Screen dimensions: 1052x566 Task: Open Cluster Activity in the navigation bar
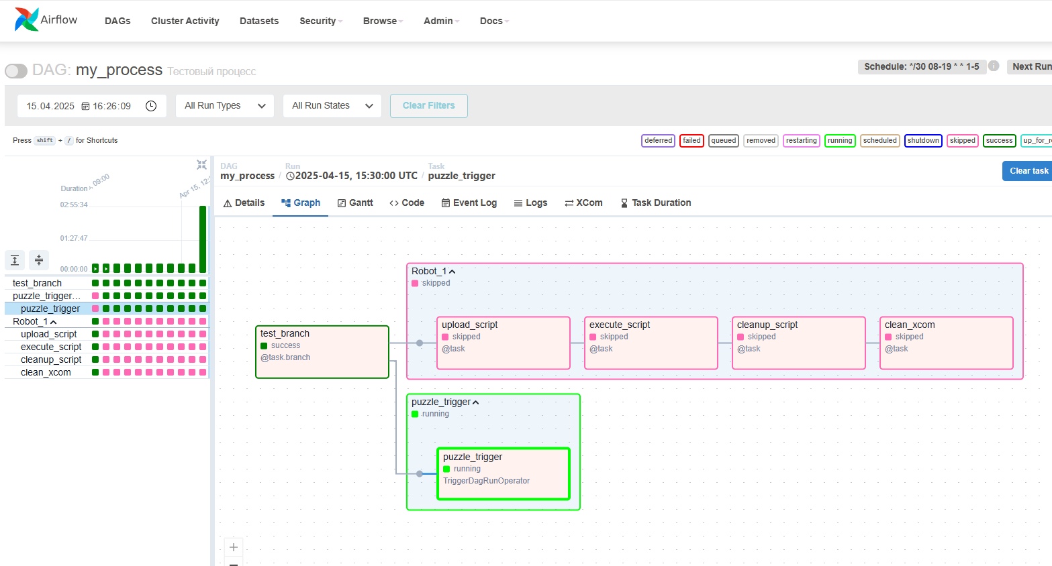click(185, 21)
